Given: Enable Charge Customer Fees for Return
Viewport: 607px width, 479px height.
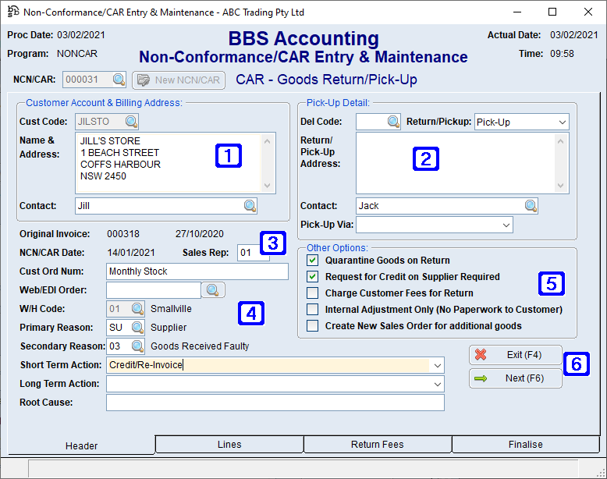Looking at the screenshot, I should pyautogui.click(x=312, y=293).
